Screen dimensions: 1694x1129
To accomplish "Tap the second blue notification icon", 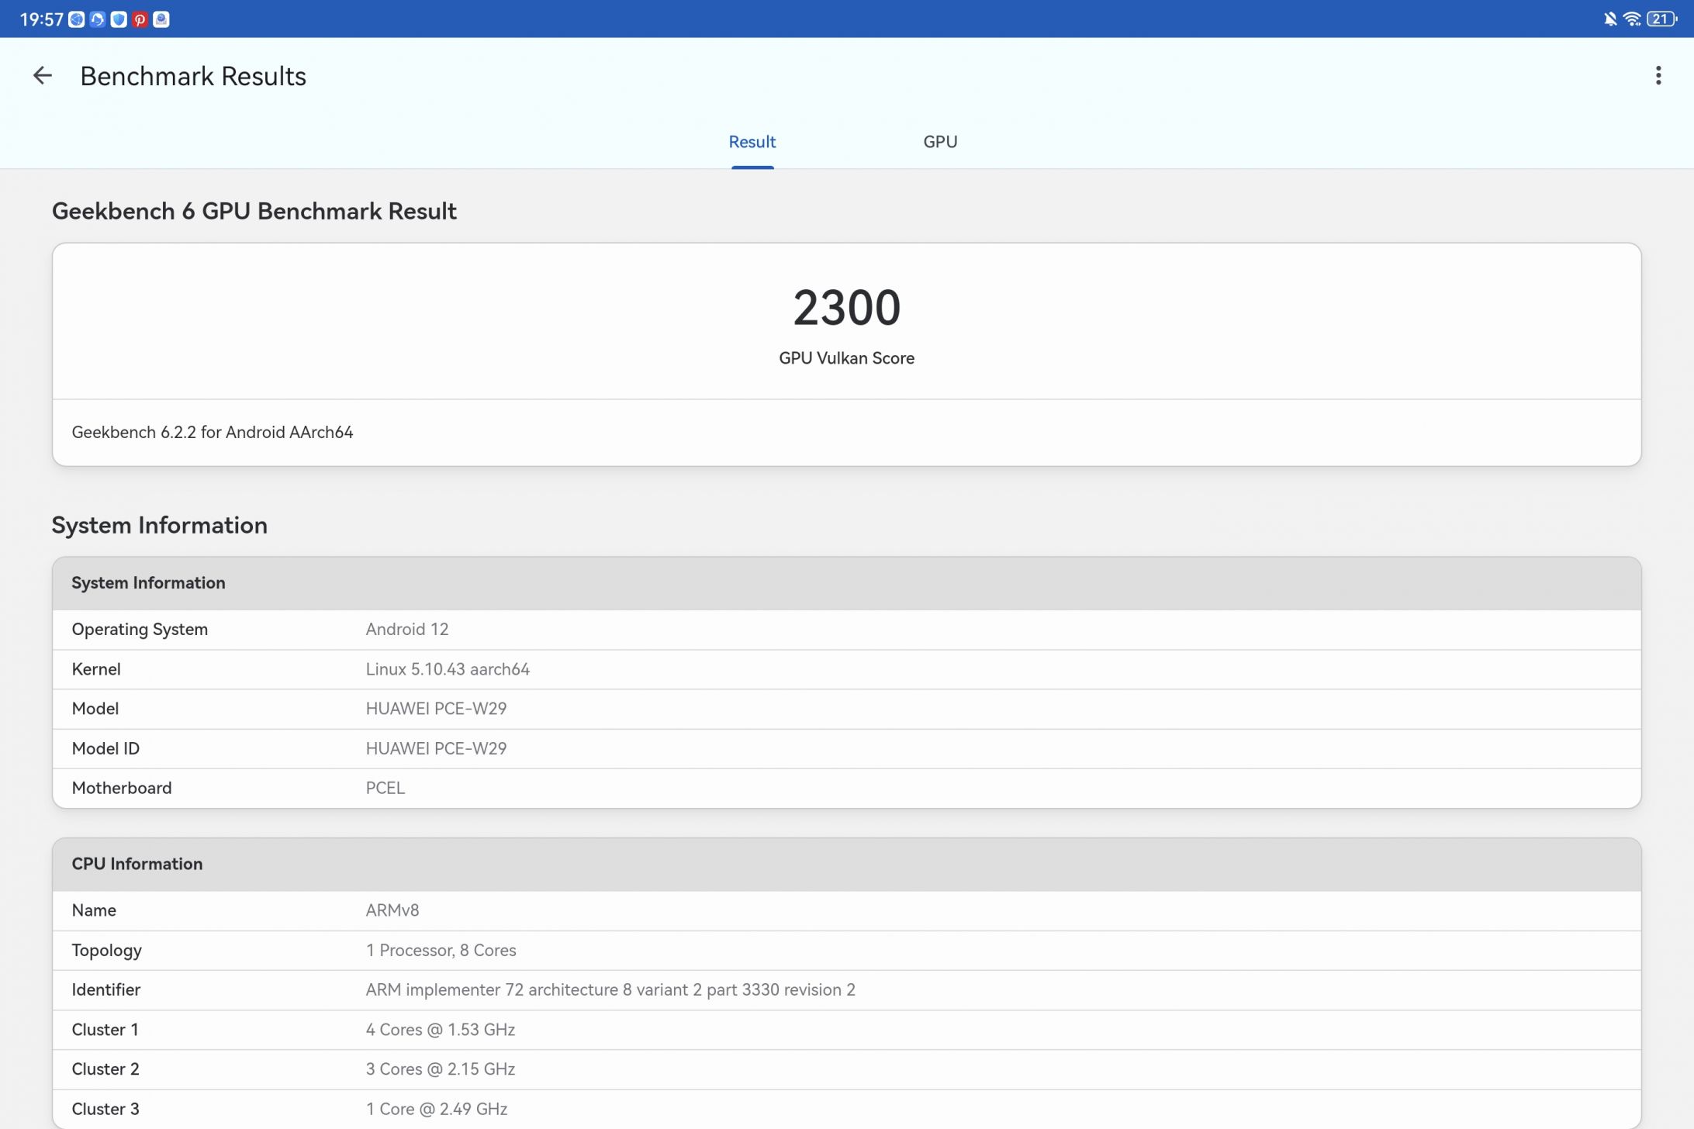I will [x=98, y=19].
